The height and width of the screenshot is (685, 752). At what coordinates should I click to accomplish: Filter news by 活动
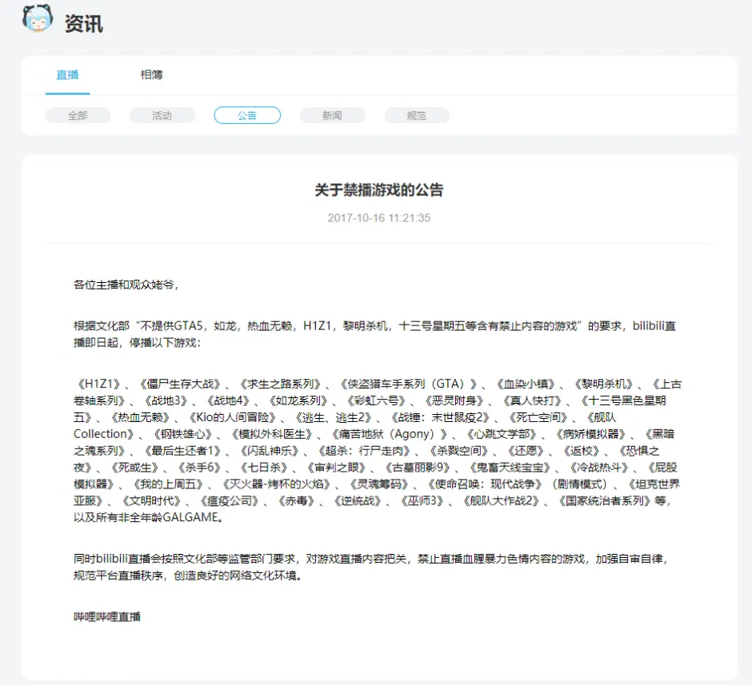pos(162,116)
